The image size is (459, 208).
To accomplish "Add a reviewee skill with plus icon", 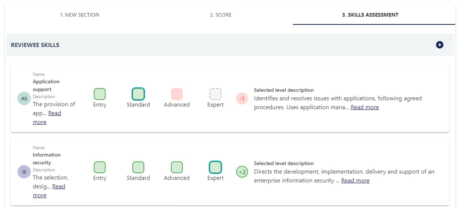I will pyautogui.click(x=439, y=45).
